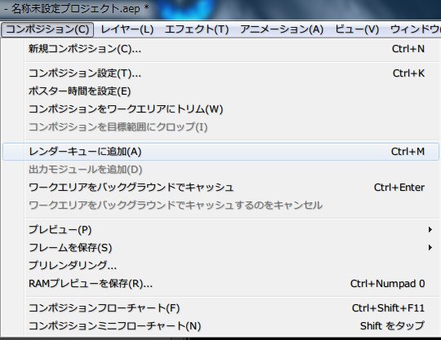Open the コンポジション(C) menu
The width and height of the screenshot is (441, 340).
coord(47,29)
